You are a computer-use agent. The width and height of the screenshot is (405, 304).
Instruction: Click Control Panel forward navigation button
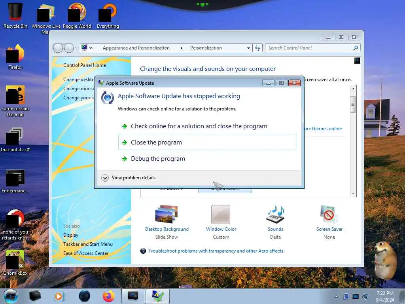69,48
